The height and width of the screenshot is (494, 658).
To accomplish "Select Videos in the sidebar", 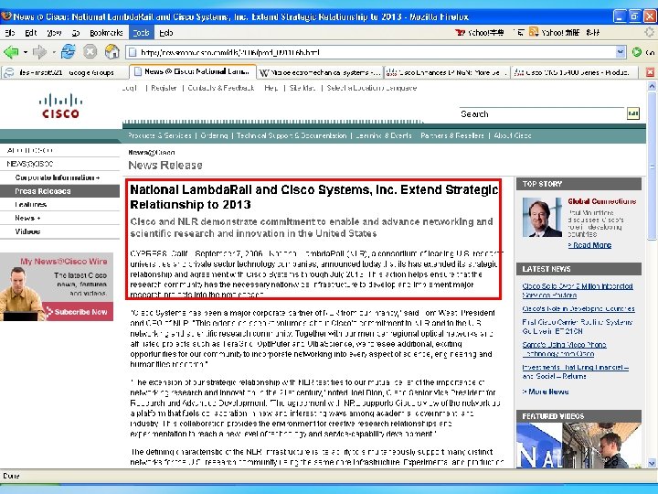I will [x=27, y=231].
